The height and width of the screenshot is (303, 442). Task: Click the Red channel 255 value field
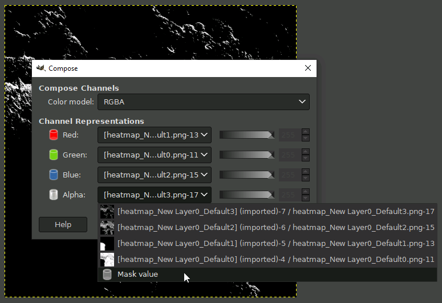(290, 135)
